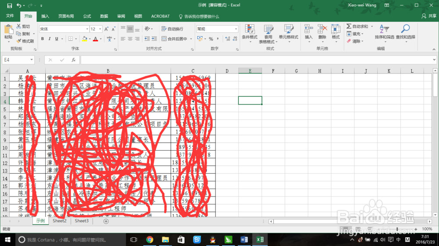Switch to the Formulas (公式) tab
The height and width of the screenshot is (246, 439).
tap(87, 16)
